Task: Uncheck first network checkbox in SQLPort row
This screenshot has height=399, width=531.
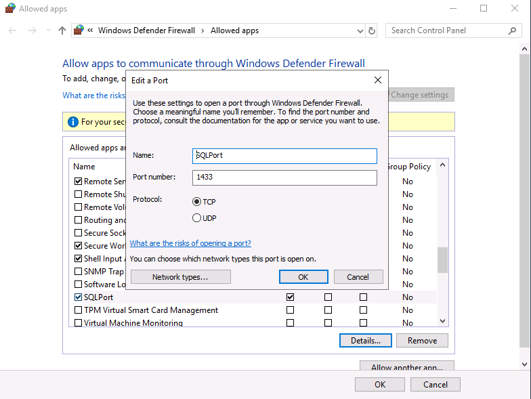Action: point(290,297)
